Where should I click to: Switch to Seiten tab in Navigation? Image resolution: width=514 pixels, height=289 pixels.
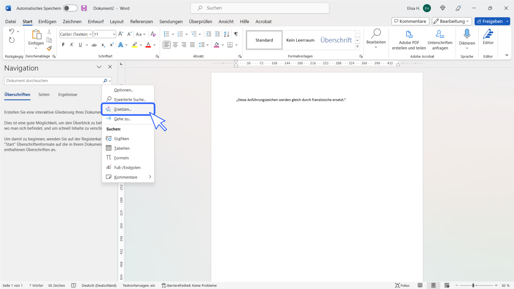[44, 94]
